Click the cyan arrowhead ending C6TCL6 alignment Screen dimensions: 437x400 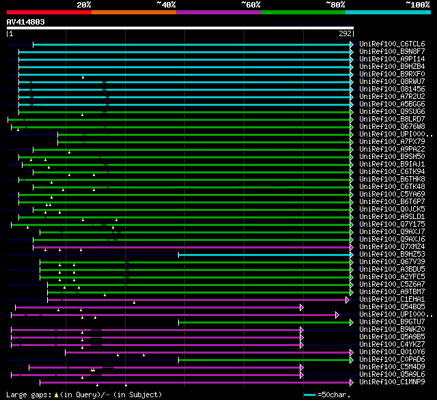pos(352,44)
